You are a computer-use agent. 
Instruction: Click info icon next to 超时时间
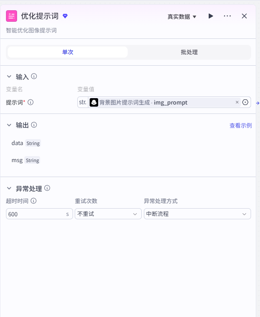tap(33, 201)
